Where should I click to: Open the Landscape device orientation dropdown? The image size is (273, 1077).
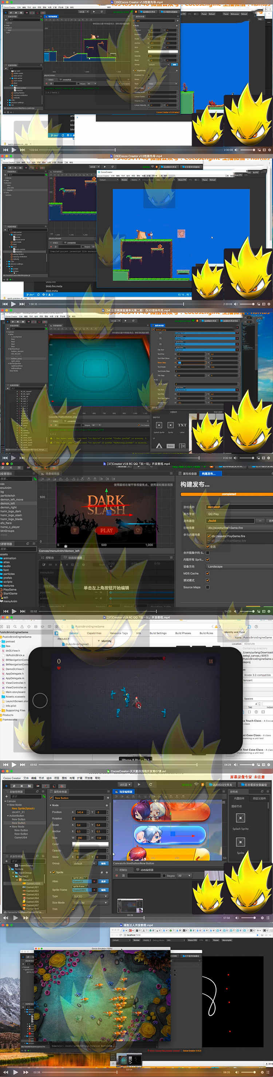coord(238,566)
